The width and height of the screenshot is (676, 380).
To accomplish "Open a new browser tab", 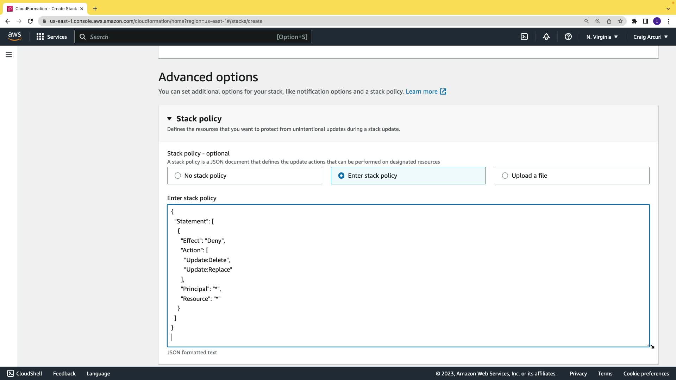I will pyautogui.click(x=95, y=9).
